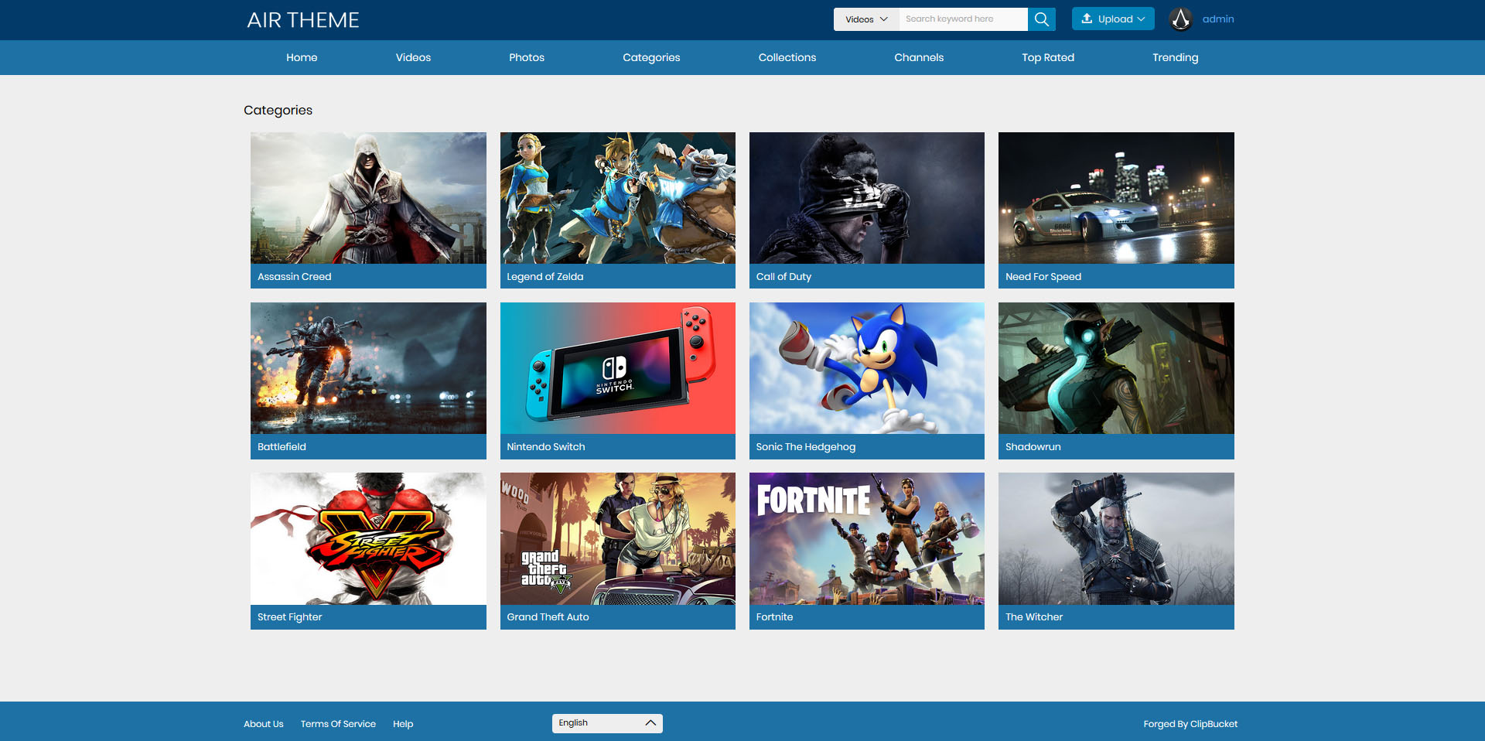
Task: Click the Call of Duty title label
Action: pyautogui.click(x=783, y=277)
